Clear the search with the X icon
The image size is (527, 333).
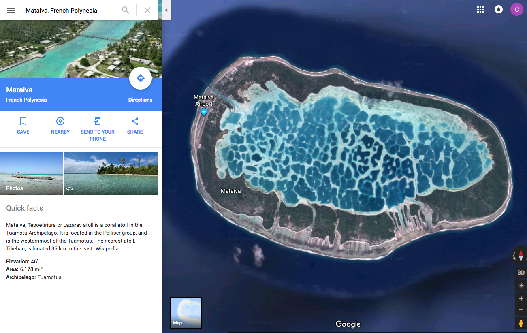[147, 10]
